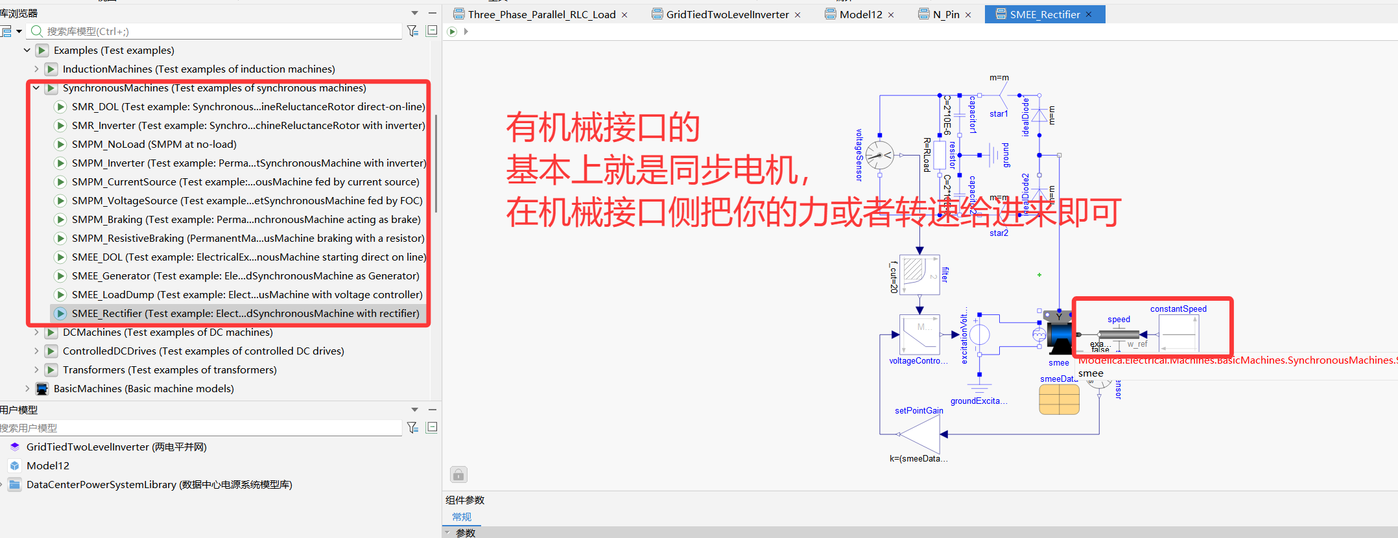Expand the DCMachines tree node

coord(36,332)
